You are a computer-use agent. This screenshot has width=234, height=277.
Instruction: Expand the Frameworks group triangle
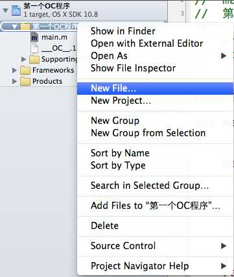click(14, 70)
